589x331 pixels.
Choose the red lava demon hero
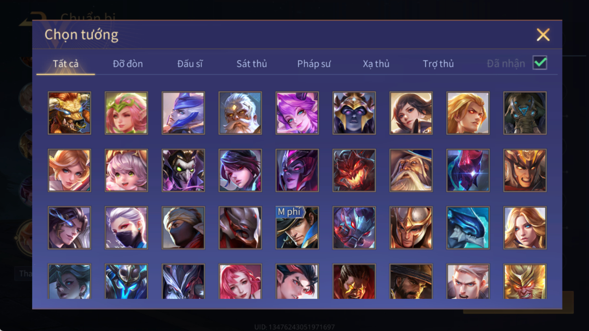click(x=354, y=171)
